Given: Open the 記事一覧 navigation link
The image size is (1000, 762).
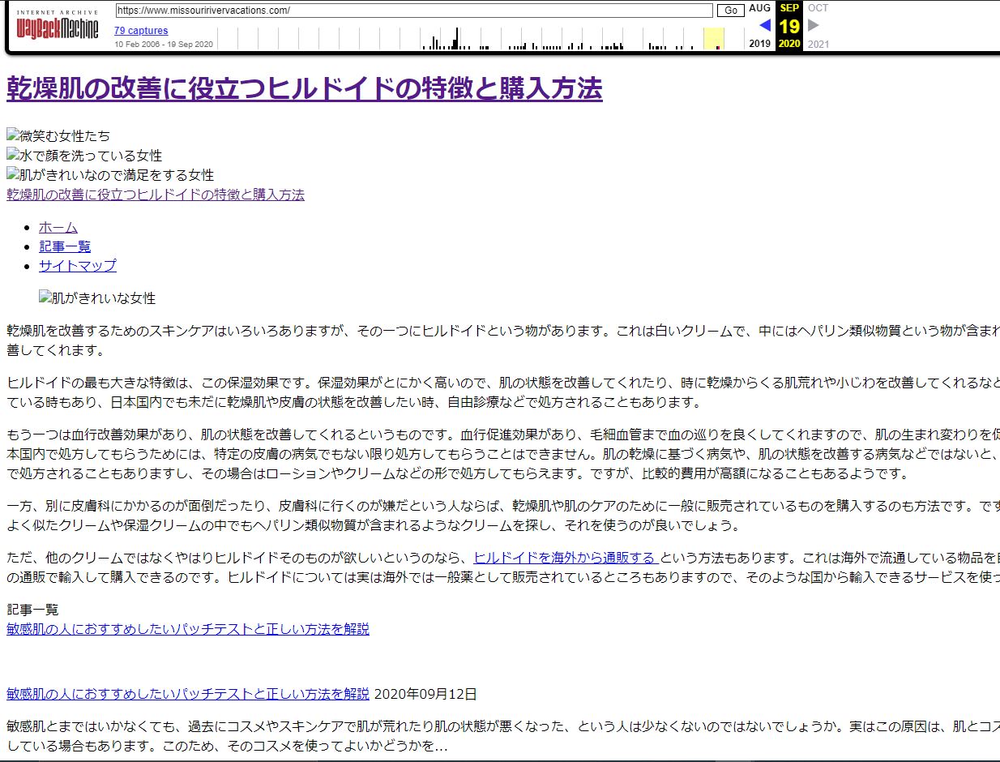Looking at the screenshot, I should 65,246.
